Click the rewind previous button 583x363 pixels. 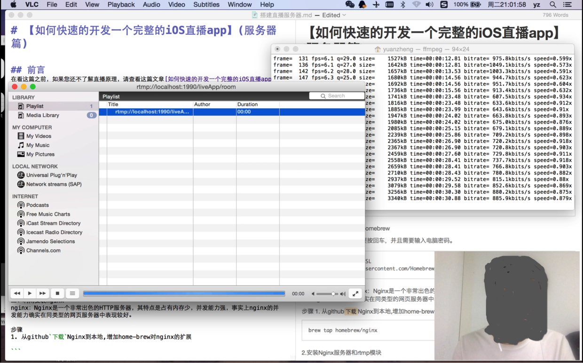(x=17, y=293)
